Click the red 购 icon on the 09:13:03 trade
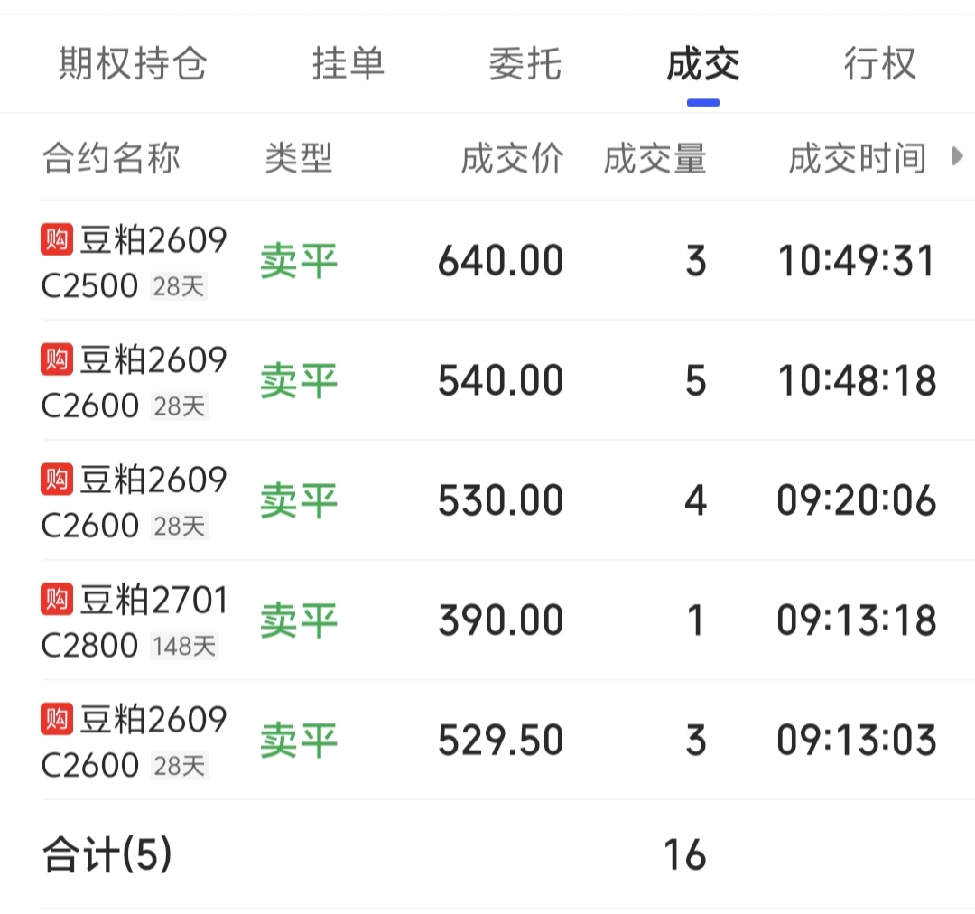975x914 pixels. 57,719
